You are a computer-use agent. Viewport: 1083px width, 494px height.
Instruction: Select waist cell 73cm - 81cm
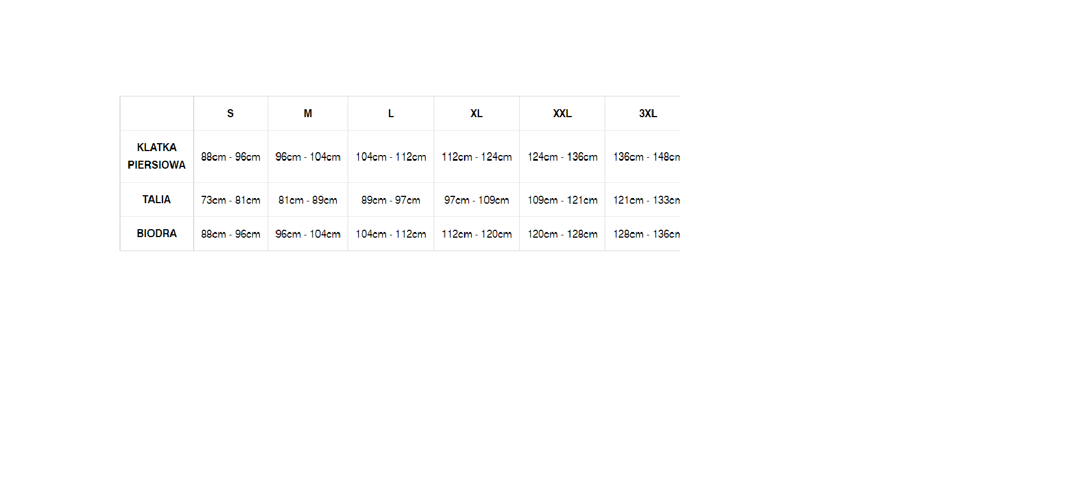pyautogui.click(x=230, y=200)
